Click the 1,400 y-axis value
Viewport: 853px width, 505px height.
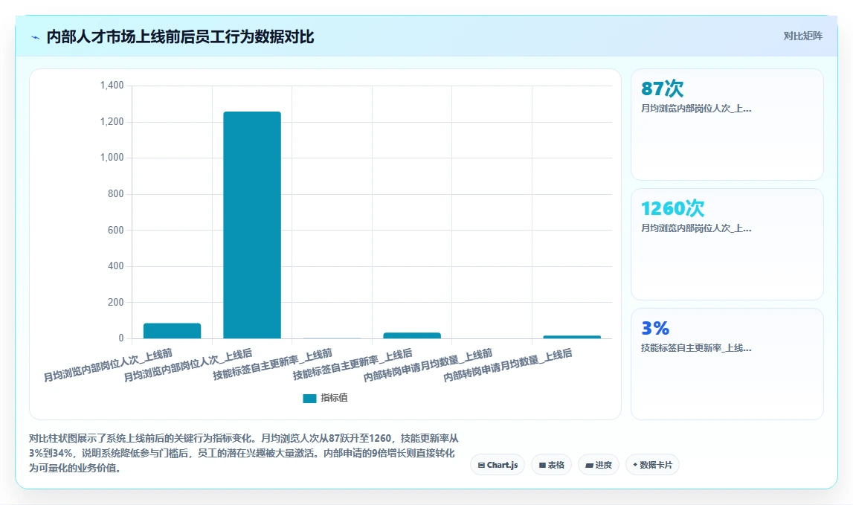pos(112,86)
